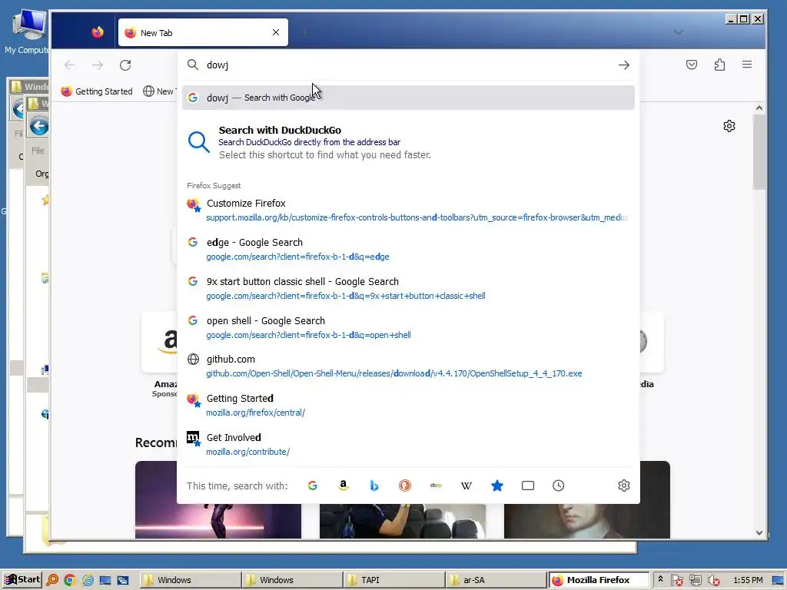787x590 pixels.
Task: Select the New Tab tab
Action: [x=203, y=32]
